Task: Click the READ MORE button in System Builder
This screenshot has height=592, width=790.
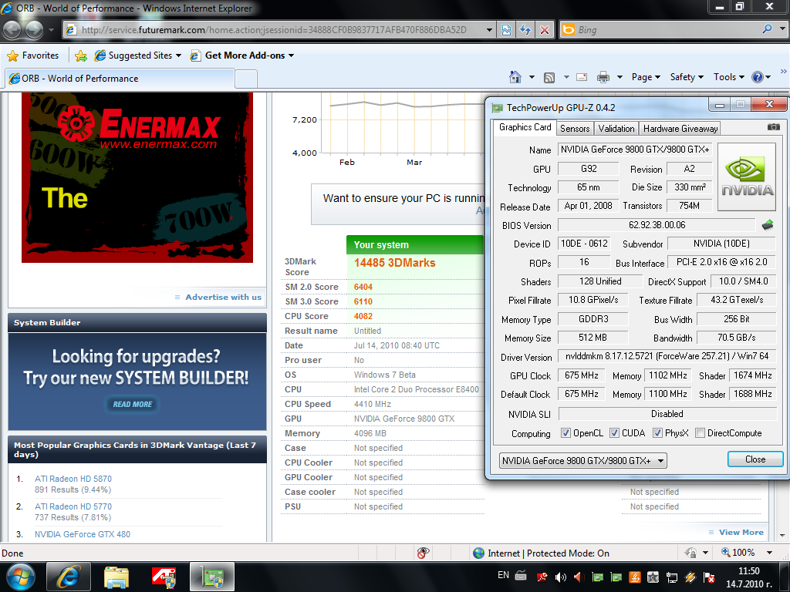Action: pyautogui.click(x=133, y=404)
